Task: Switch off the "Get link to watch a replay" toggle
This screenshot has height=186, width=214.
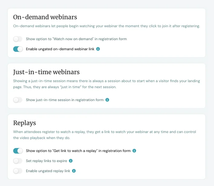Action: 18,150
